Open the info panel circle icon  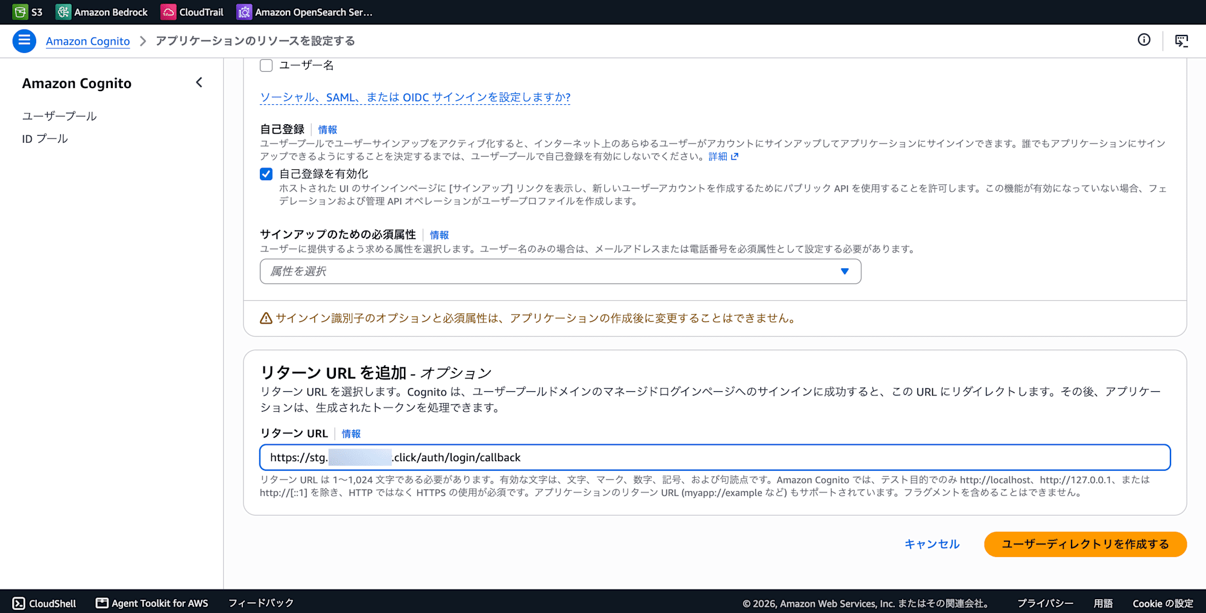pyautogui.click(x=1144, y=40)
